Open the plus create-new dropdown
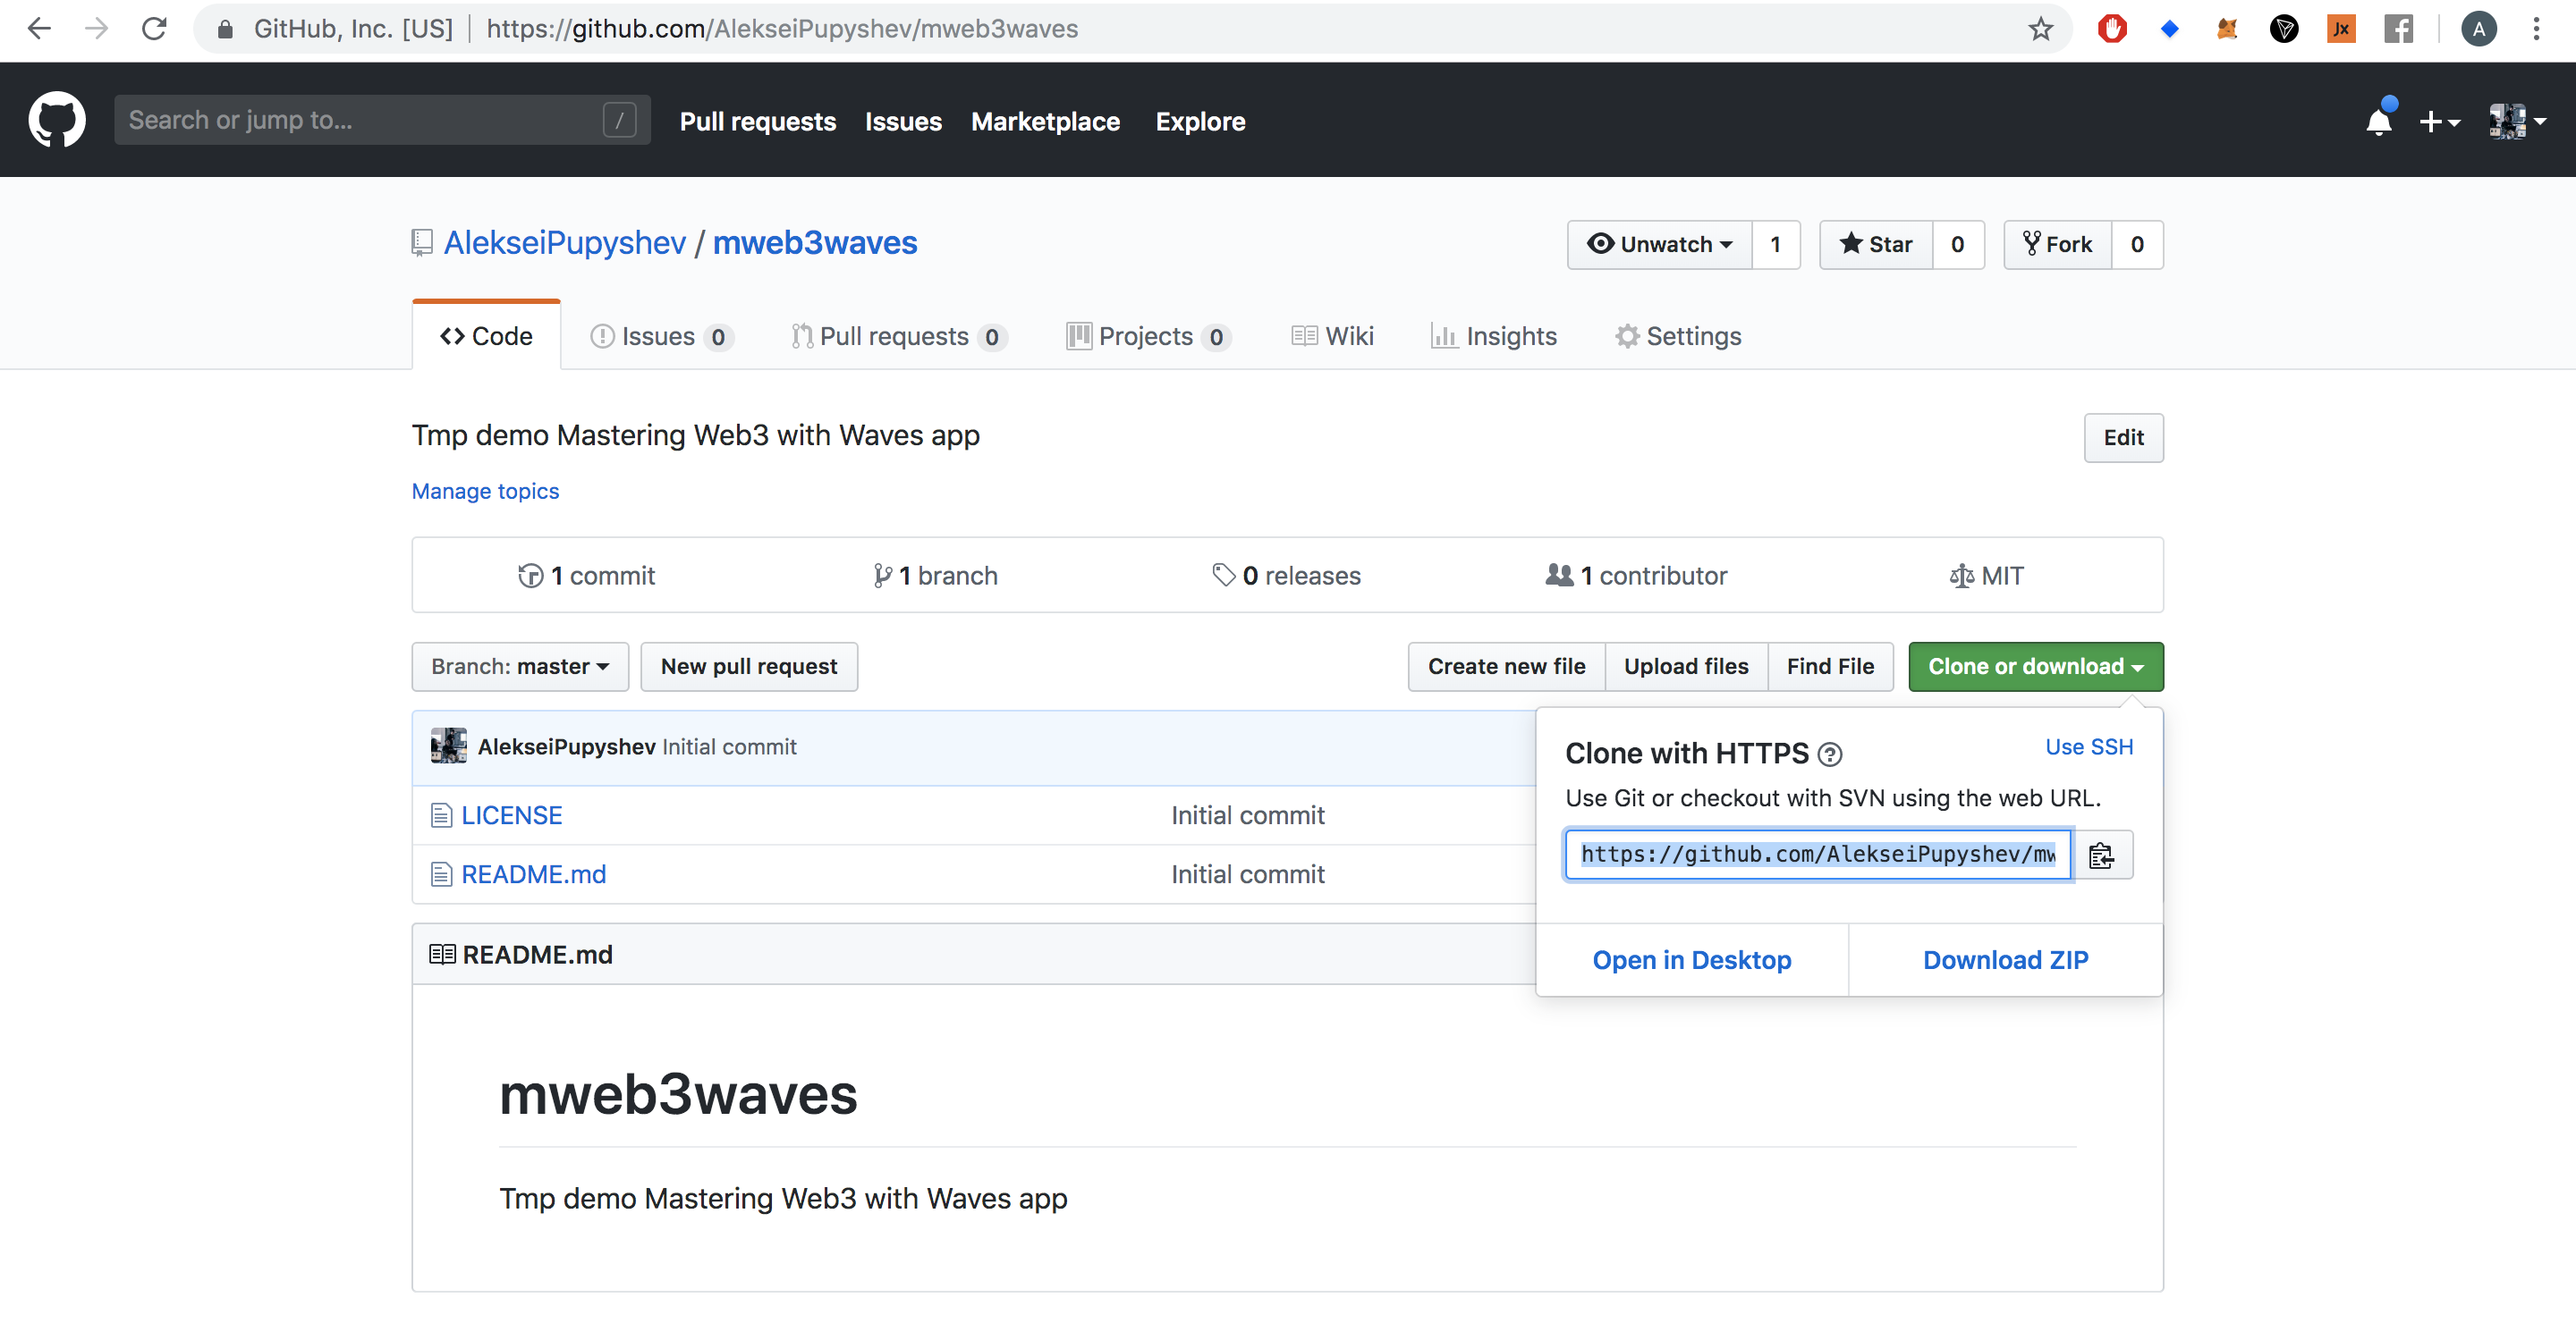Viewport: 2576px width, 1323px height. point(2438,122)
